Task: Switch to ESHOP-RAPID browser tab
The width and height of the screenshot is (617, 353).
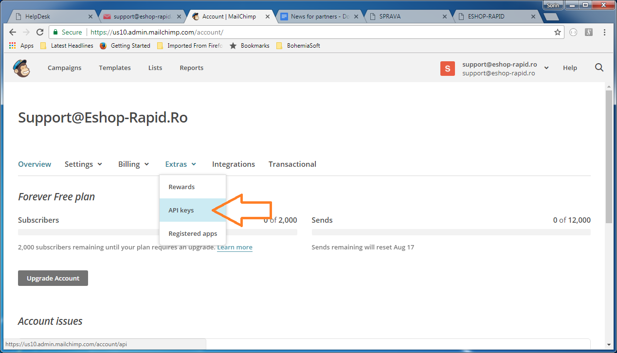Action: pyautogui.click(x=496, y=17)
